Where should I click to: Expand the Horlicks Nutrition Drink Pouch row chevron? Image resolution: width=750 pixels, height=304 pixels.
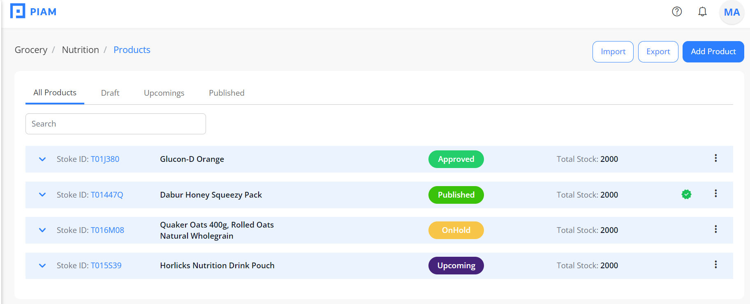(x=42, y=265)
